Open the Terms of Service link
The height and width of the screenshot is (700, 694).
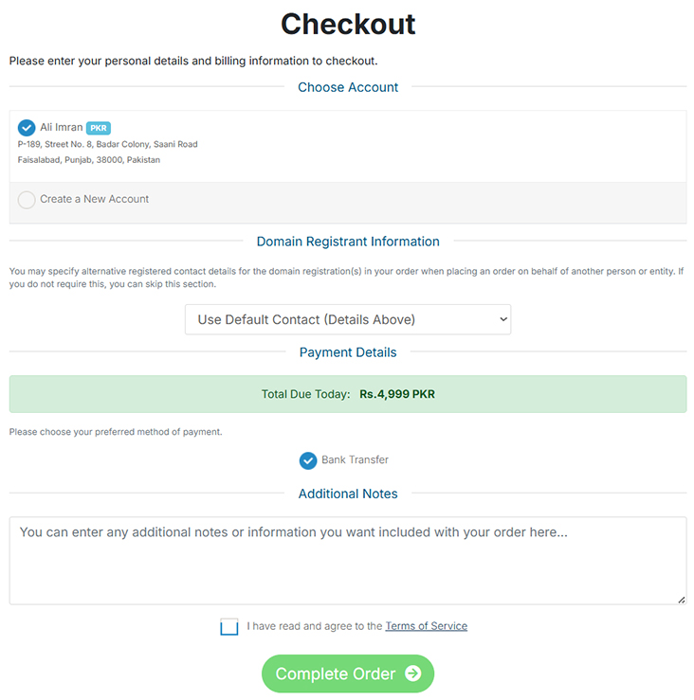(x=426, y=626)
